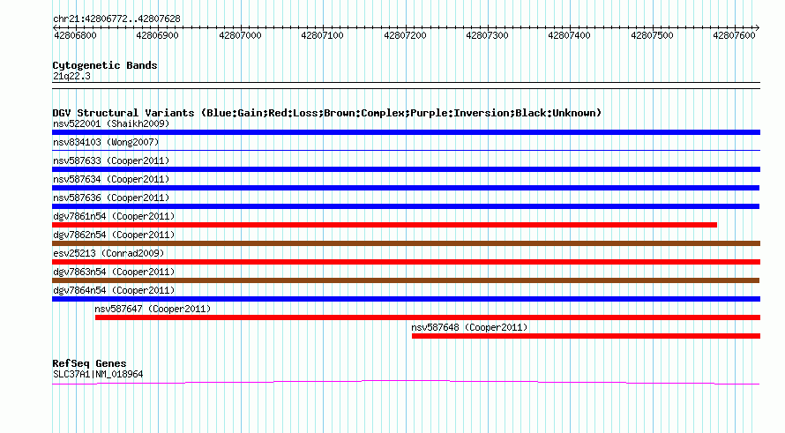This screenshot has height=433, width=785.
Task: Click the red loss bar for nsv587647
Action: point(428,317)
